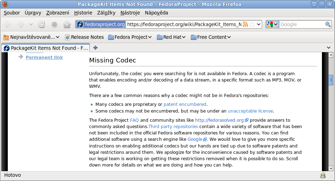Follow the Permanent link sidebar link
335x181 pixels.
[x=44, y=58]
